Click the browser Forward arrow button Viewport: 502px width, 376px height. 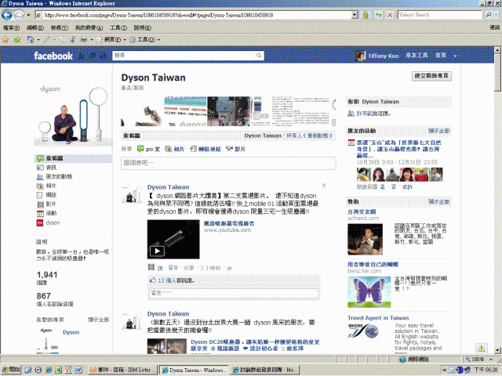click(x=19, y=15)
